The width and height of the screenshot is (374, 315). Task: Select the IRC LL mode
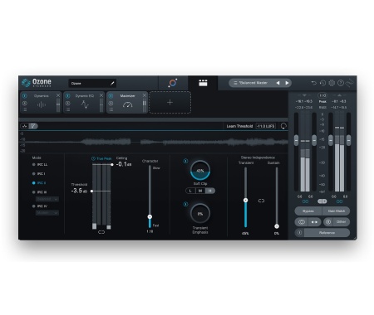tap(40, 164)
